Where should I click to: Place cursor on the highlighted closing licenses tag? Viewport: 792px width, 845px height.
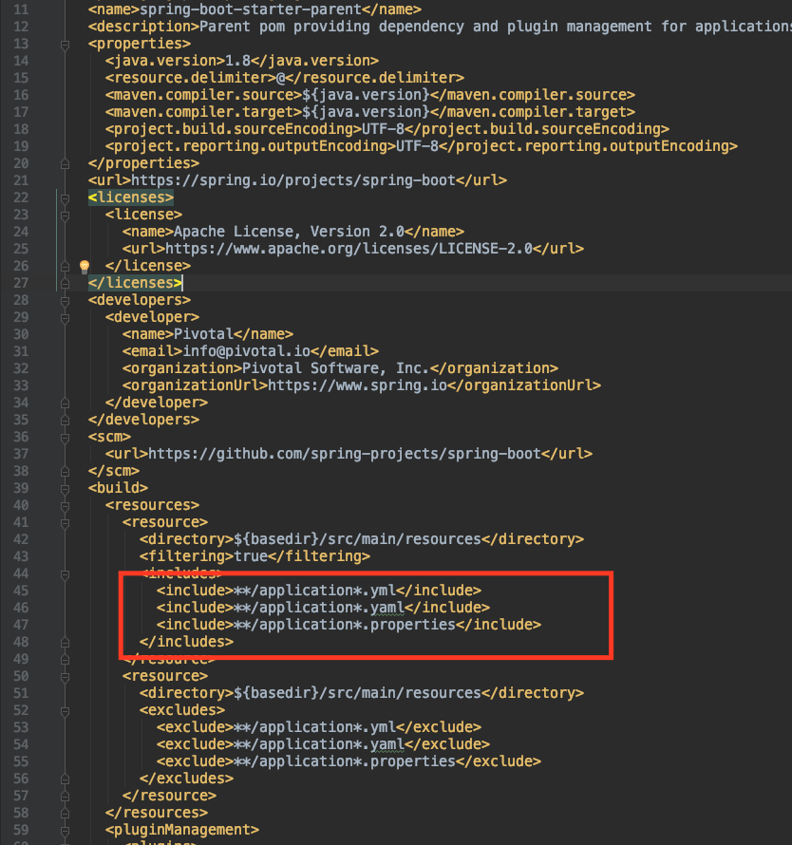pos(135,282)
